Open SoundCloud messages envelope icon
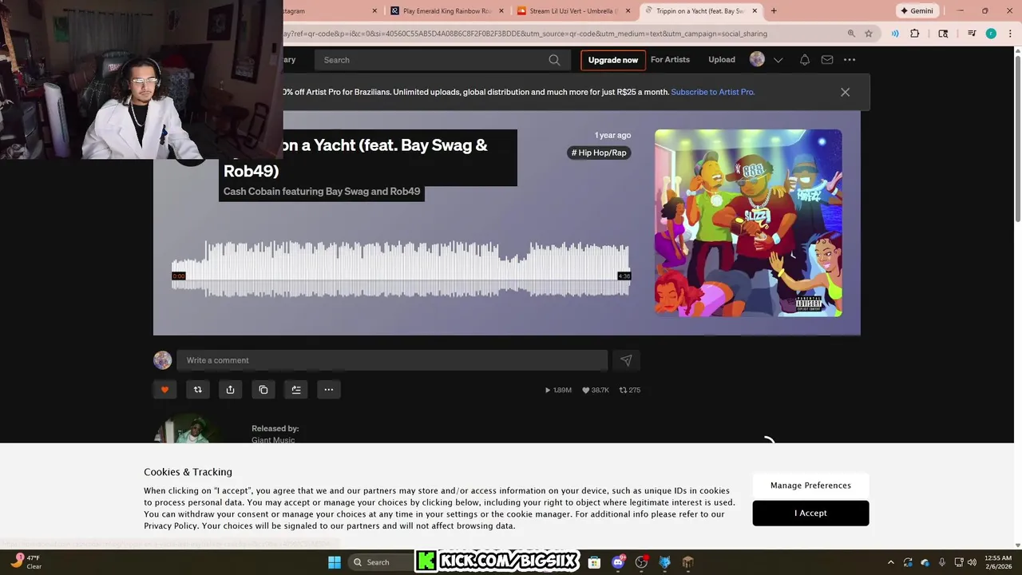The width and height of the screenshot is (1022, 575). (827, 60)
